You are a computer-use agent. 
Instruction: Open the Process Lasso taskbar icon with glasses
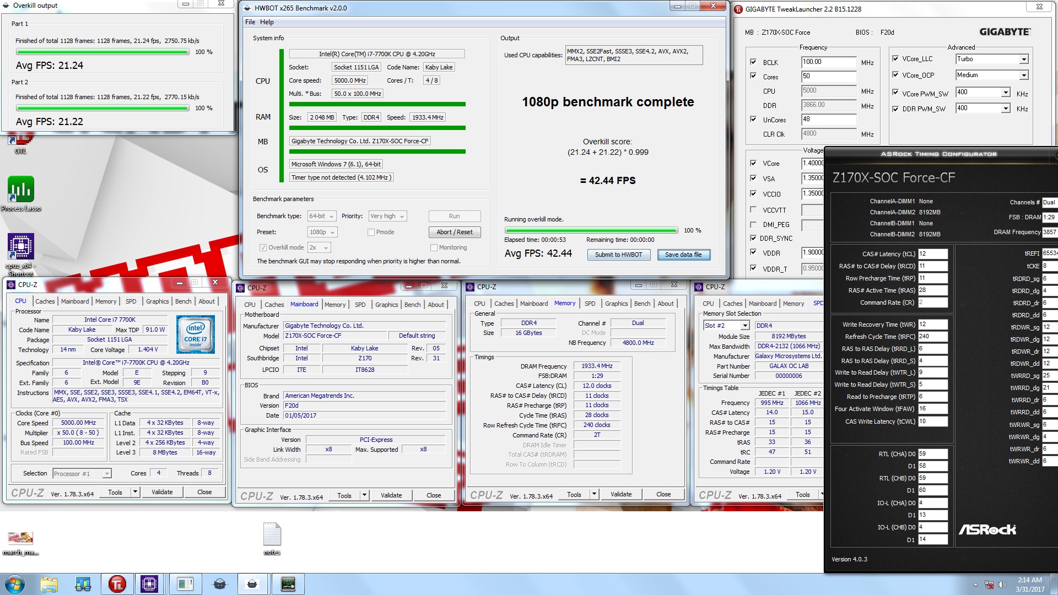83,584
